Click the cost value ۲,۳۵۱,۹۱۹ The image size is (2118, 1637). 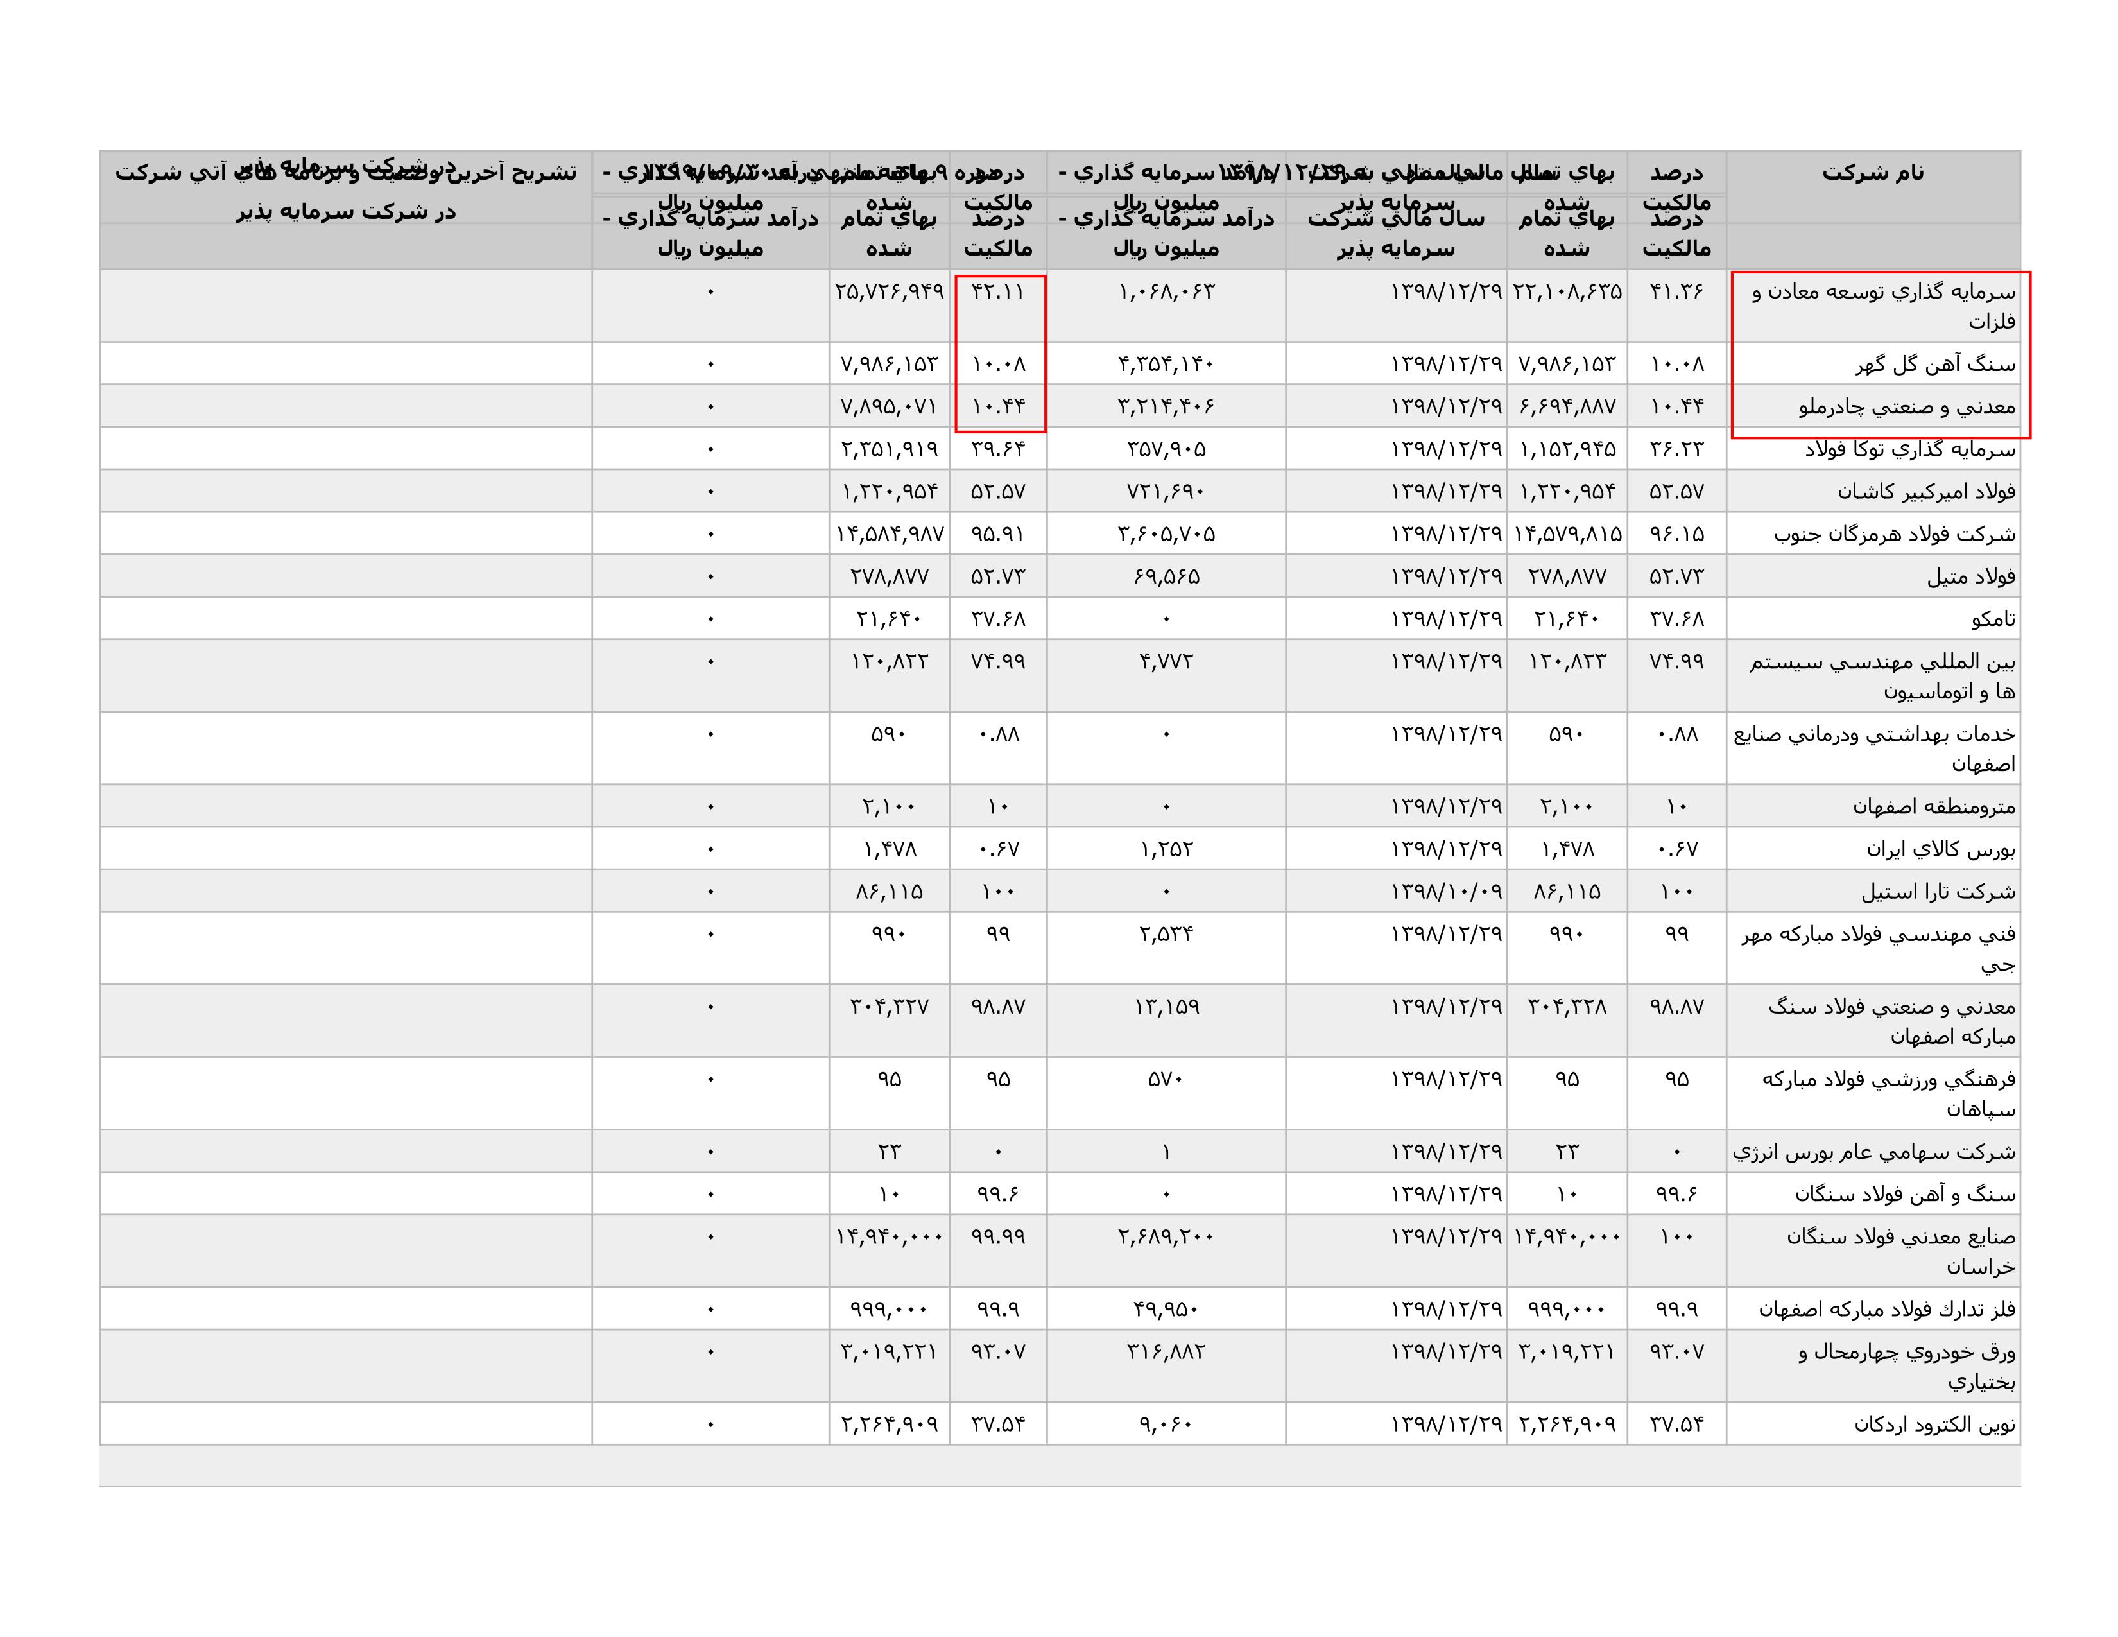pos(890,450)
